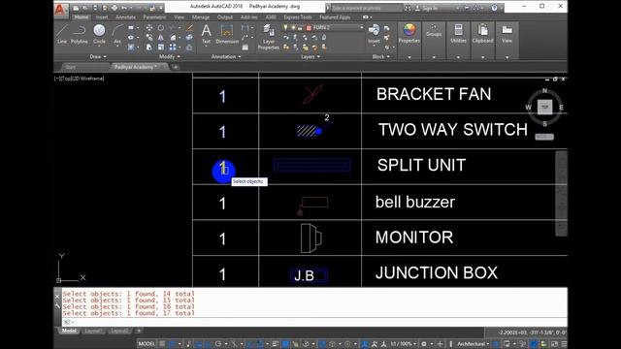Image resolution: width=621 pixels, height=349 pixels.
Task: Select the Erase tool in Modify panel
Action: (x=189, y=28)
